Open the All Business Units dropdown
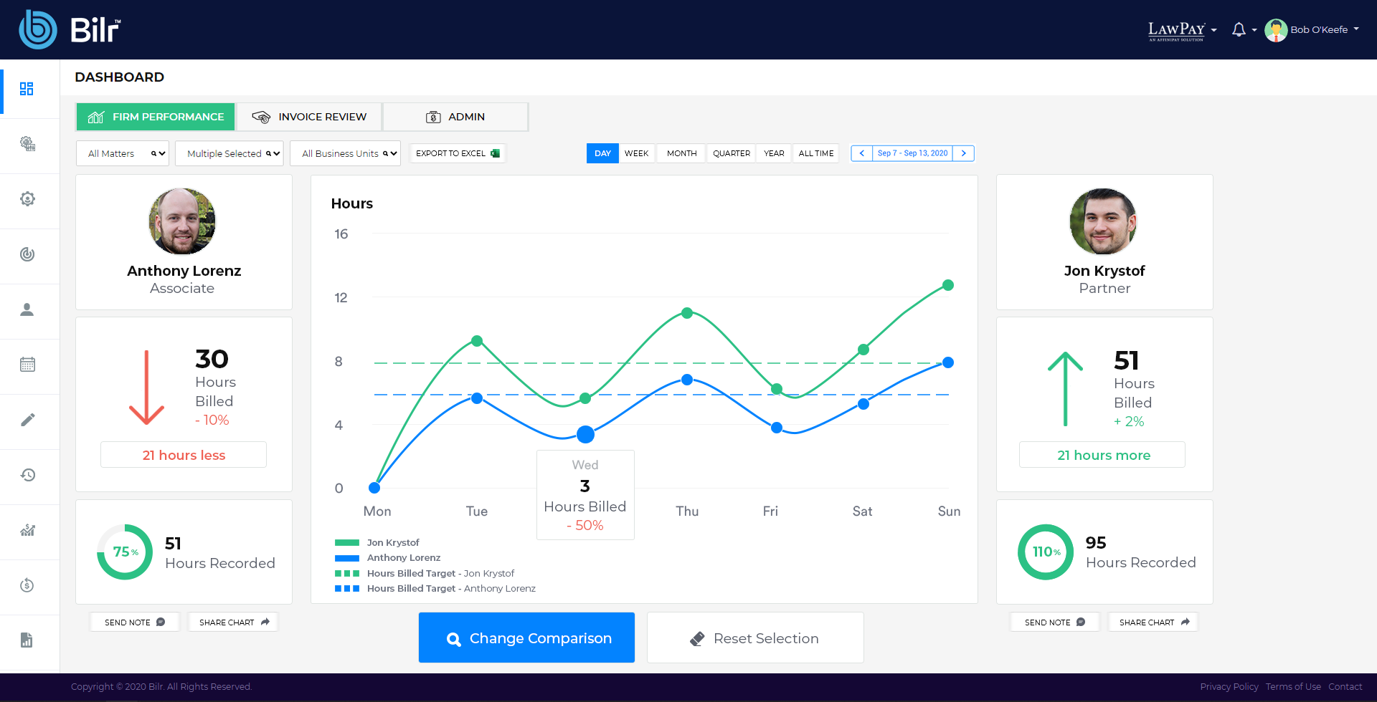 (x=345, y=153)
